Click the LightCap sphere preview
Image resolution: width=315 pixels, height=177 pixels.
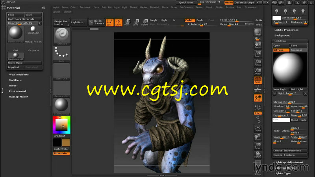tap(290, 70)
